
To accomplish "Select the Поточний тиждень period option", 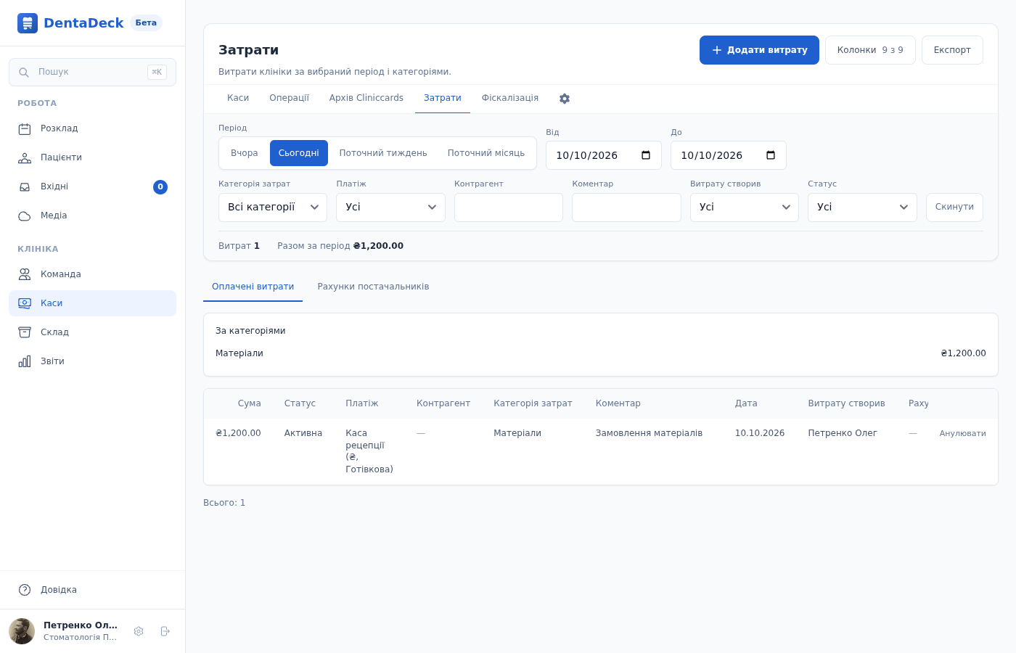I will 383,153.
